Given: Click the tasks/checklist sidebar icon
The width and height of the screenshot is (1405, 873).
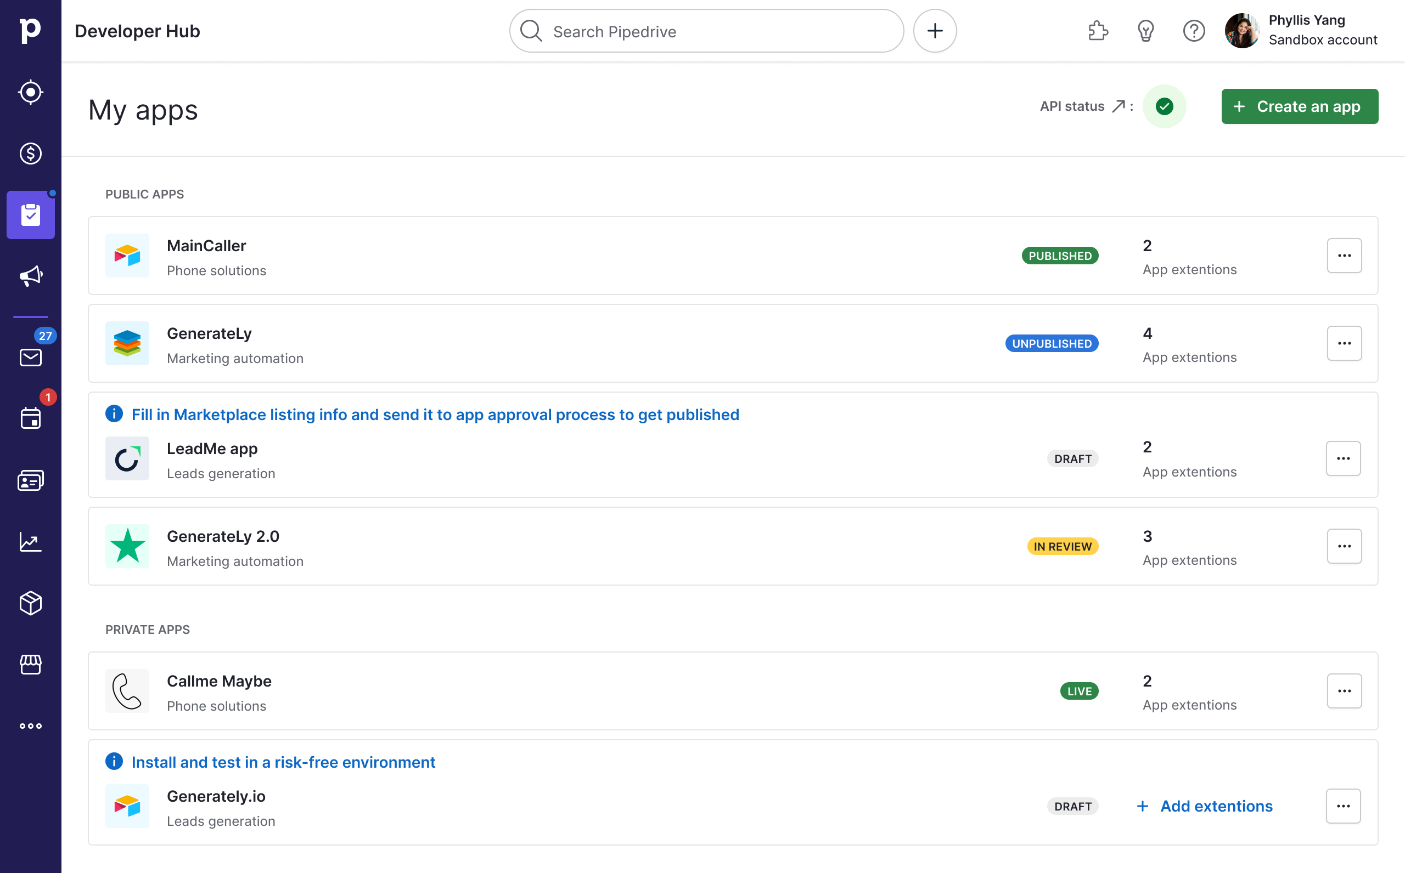Looking at the screenshot, I should [31, 214].
